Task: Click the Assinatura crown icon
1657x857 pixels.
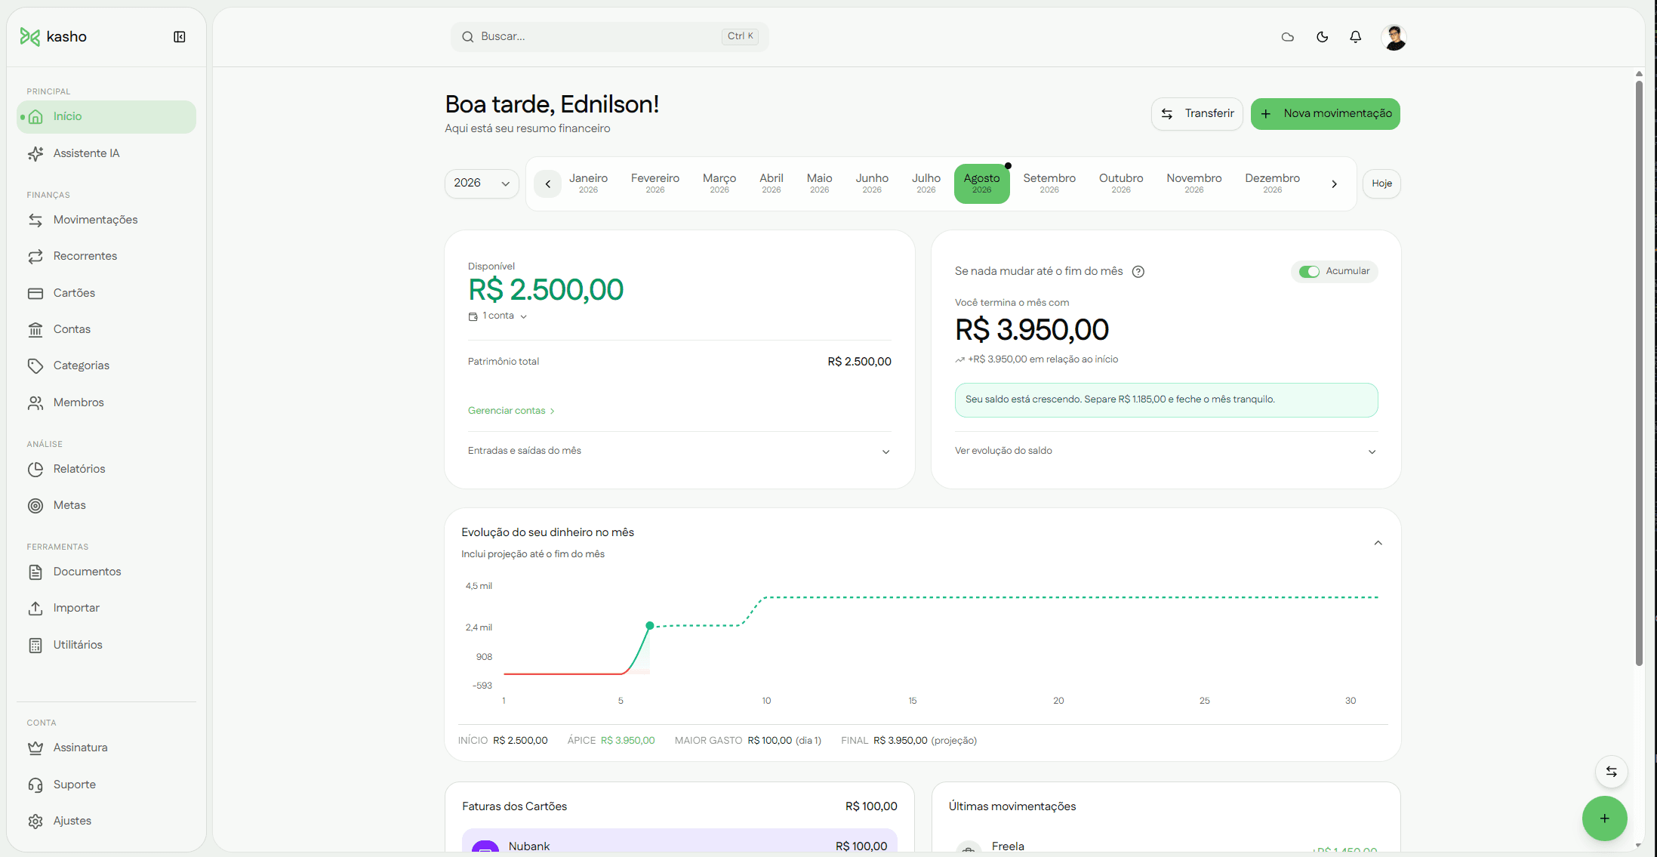Action: point(35,748)
